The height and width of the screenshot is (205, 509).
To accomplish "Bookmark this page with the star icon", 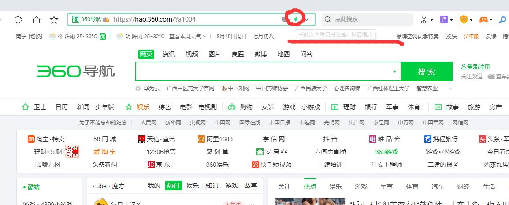I will tap(54, 20).
